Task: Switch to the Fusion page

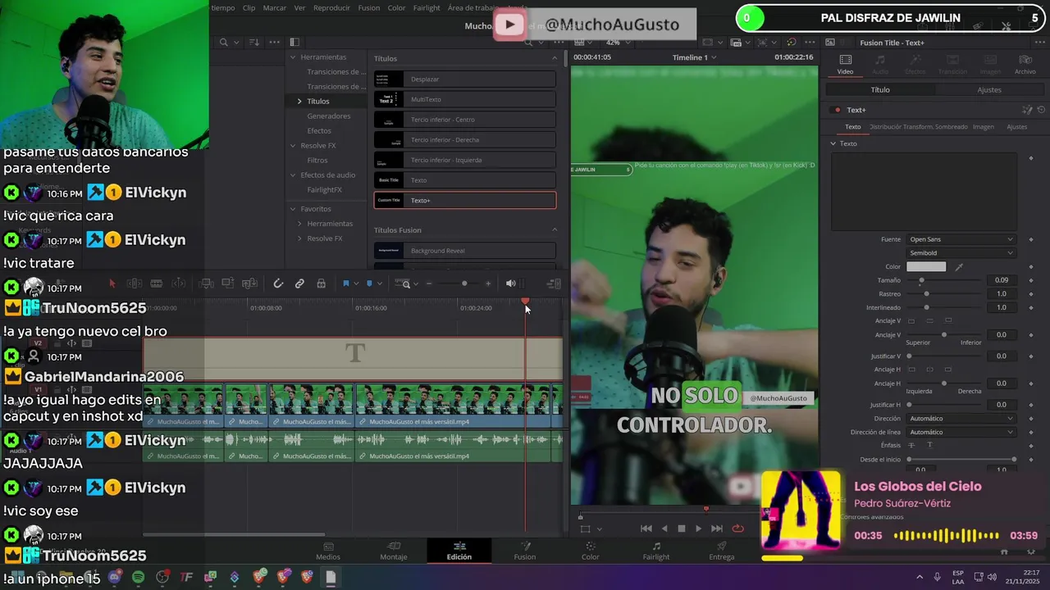Action: point(525,551)
